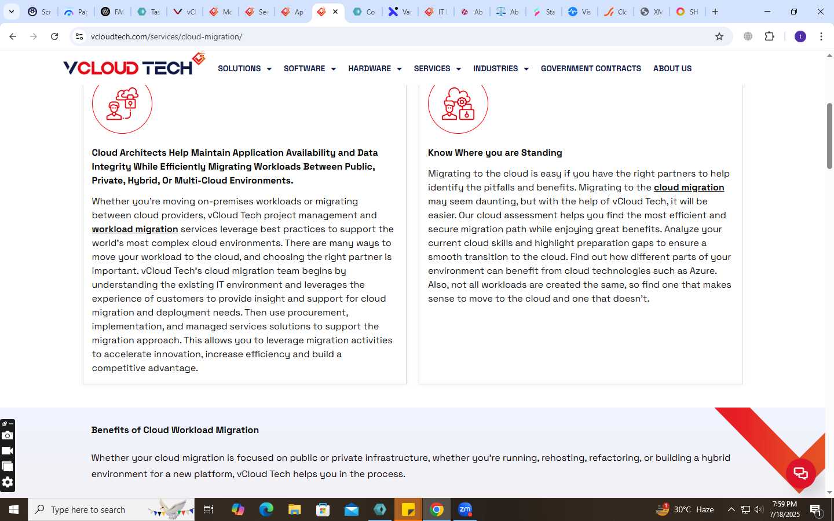Launch Microsoft Edge from the taskbar
This screenshot has width=834, height=521.
(266, 509)
